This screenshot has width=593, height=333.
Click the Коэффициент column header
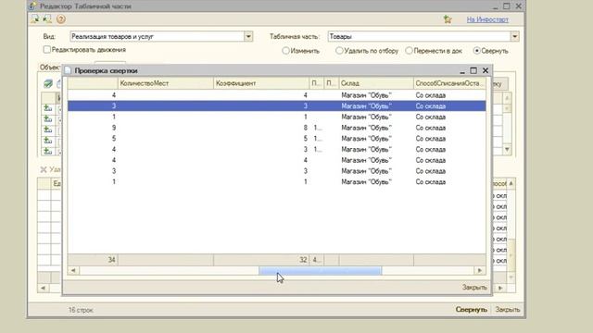[x=261, y=83]
